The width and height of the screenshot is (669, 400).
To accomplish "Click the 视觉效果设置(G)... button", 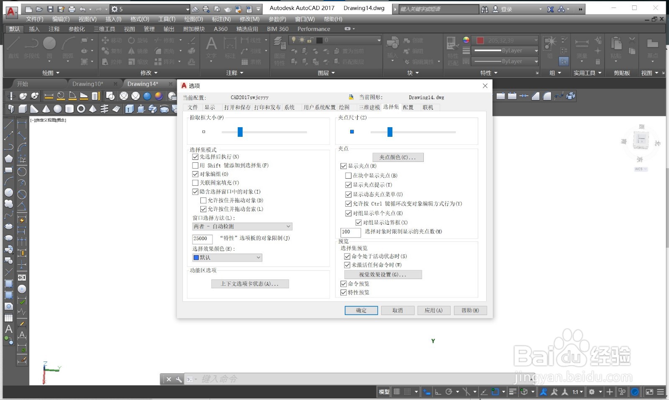I will coord(383,274).
